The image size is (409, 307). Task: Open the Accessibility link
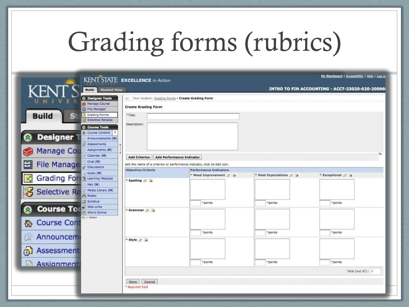355,76
